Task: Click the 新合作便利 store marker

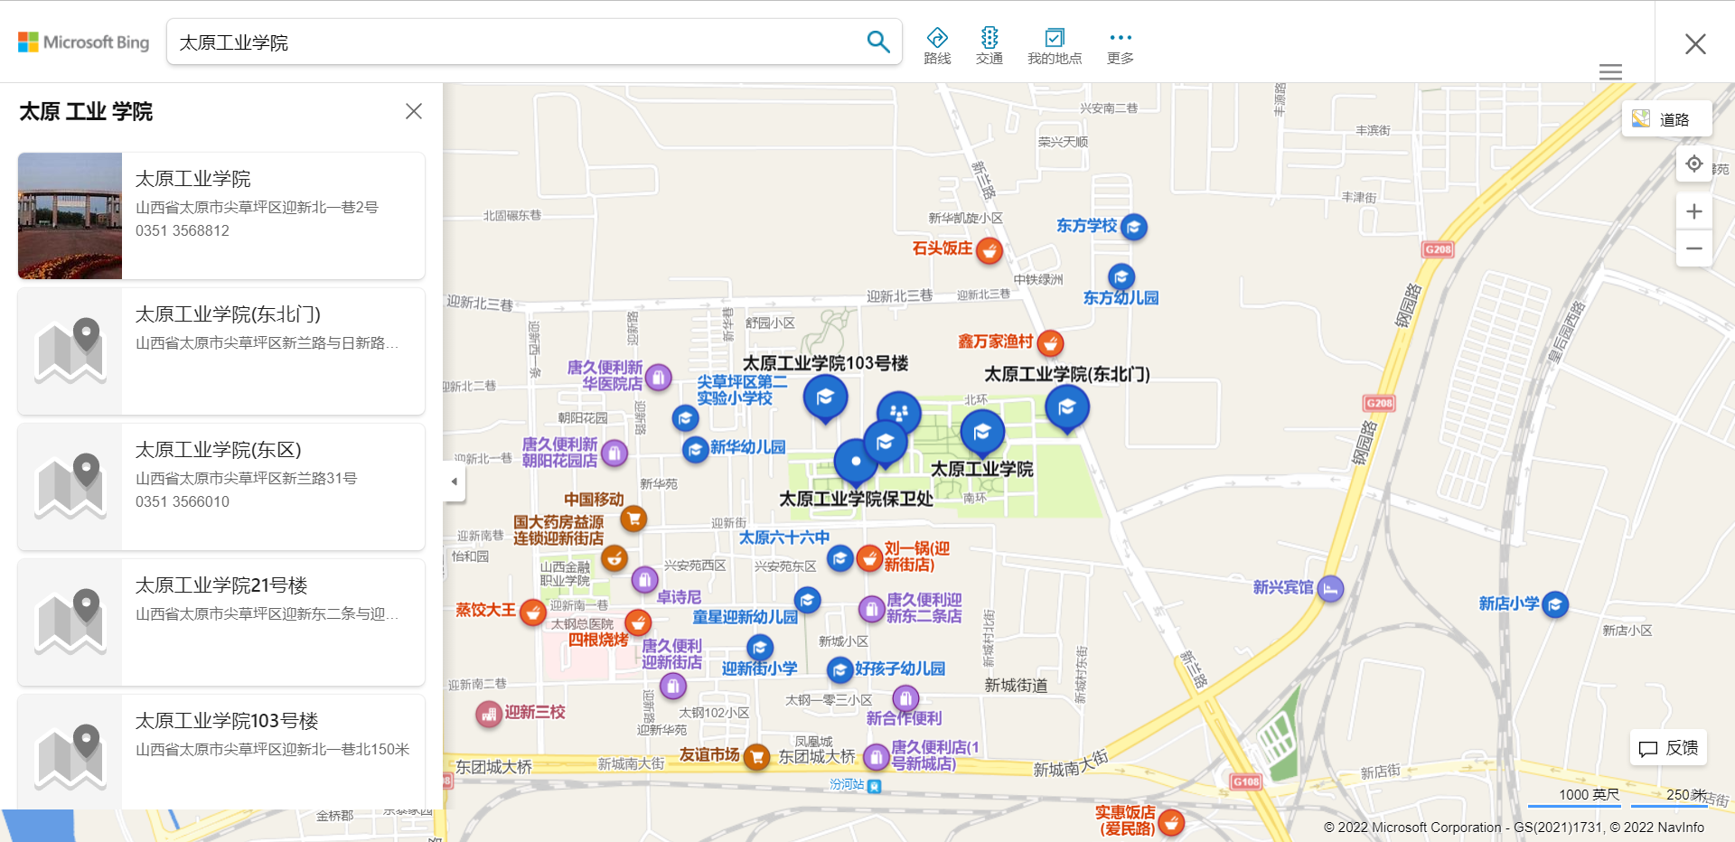Action: 905,698
